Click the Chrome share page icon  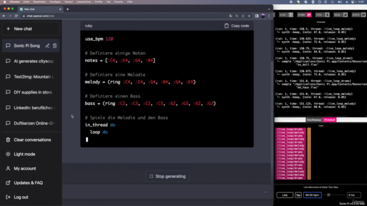click(243, 16)
